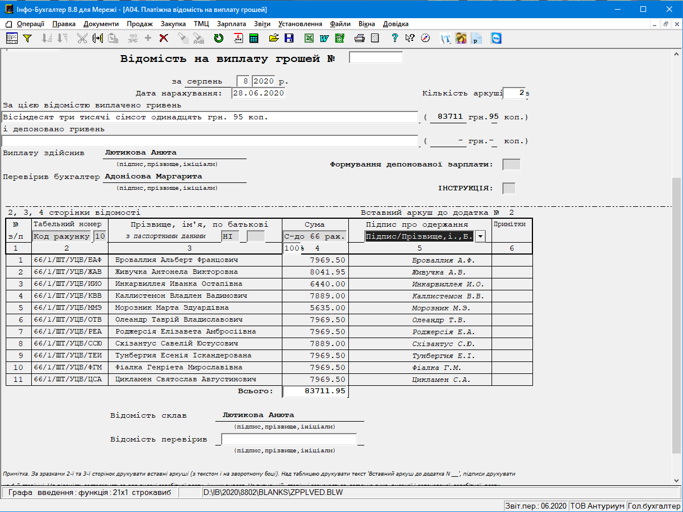
Task: Open the 'Підпис/Прізвище,і.,Б.' dropdown arrow
Action: tap(480, 235)
